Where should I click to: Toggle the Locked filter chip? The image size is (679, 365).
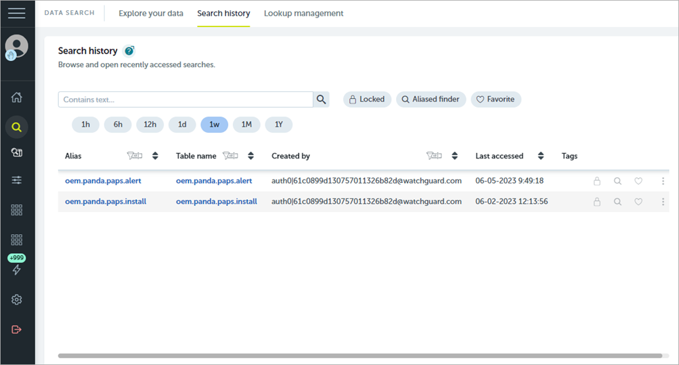[x=366, y=100]
